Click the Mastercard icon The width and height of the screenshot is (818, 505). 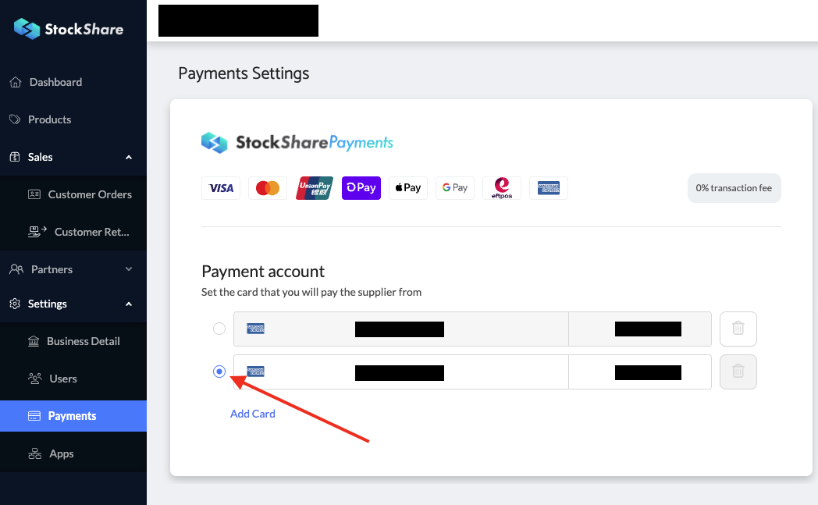click(268, 188)
